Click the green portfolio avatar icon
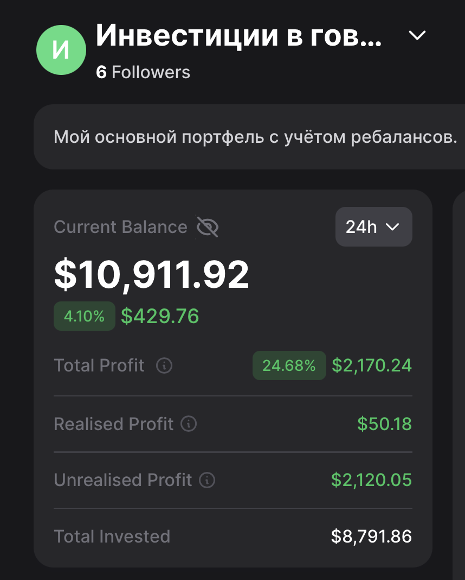This screenshot has width=465, height=580. click(61, 50)
